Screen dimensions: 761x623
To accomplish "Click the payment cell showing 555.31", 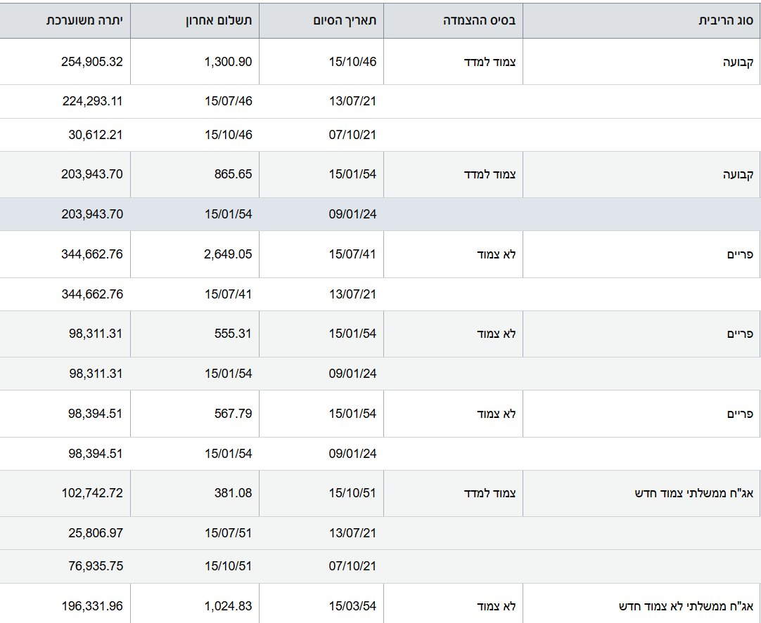I will pos(234,334).
